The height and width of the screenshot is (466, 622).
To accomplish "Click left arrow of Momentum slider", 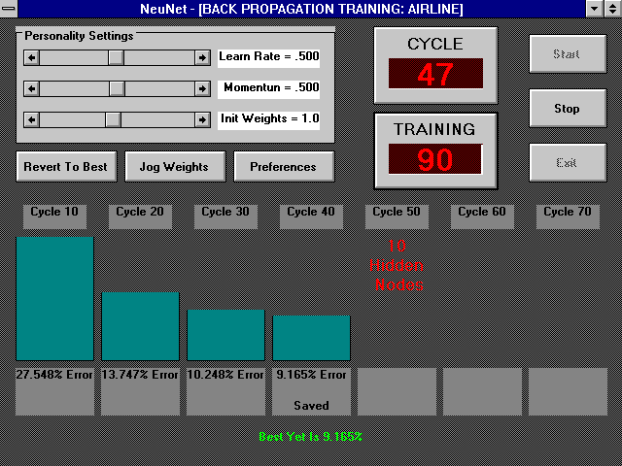I will click(32, 88).
